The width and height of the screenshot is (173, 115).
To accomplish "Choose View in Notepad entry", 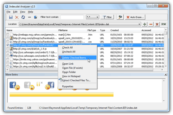I will pyautogui.click(x=77, y=76).
